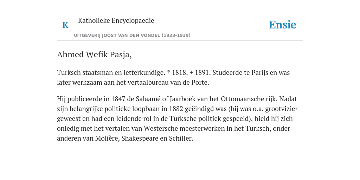Click the word Molière in the text
Screen dimensions: 360x180
point(107,139)
